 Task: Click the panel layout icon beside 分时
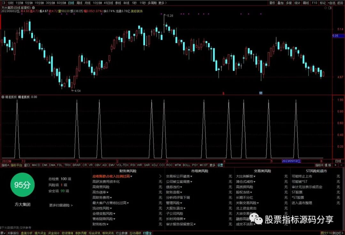pos(4,3)
